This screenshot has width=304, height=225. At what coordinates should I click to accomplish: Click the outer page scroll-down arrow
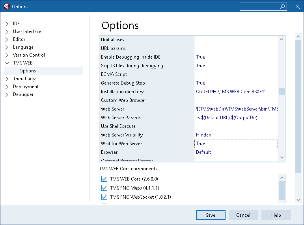[298, 200]
